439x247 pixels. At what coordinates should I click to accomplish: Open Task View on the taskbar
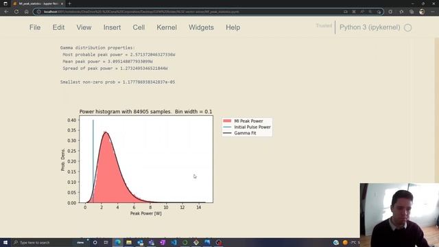106,242
